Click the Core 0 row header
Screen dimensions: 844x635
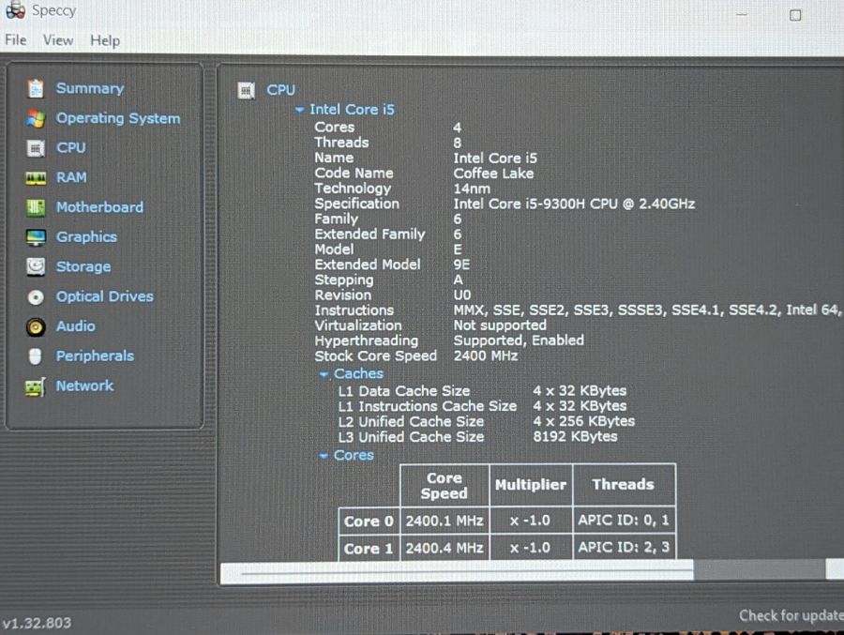369,522
